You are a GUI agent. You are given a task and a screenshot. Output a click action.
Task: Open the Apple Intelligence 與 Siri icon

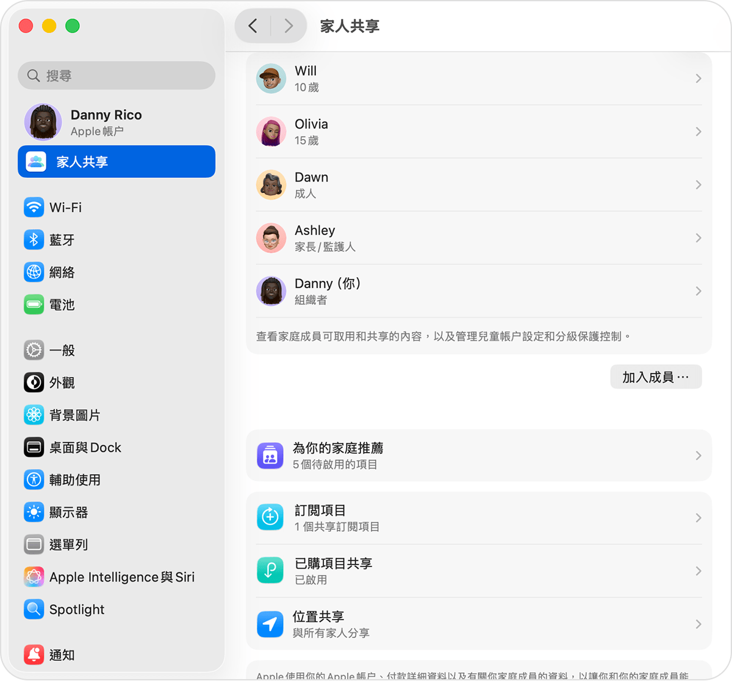(34, 577)
